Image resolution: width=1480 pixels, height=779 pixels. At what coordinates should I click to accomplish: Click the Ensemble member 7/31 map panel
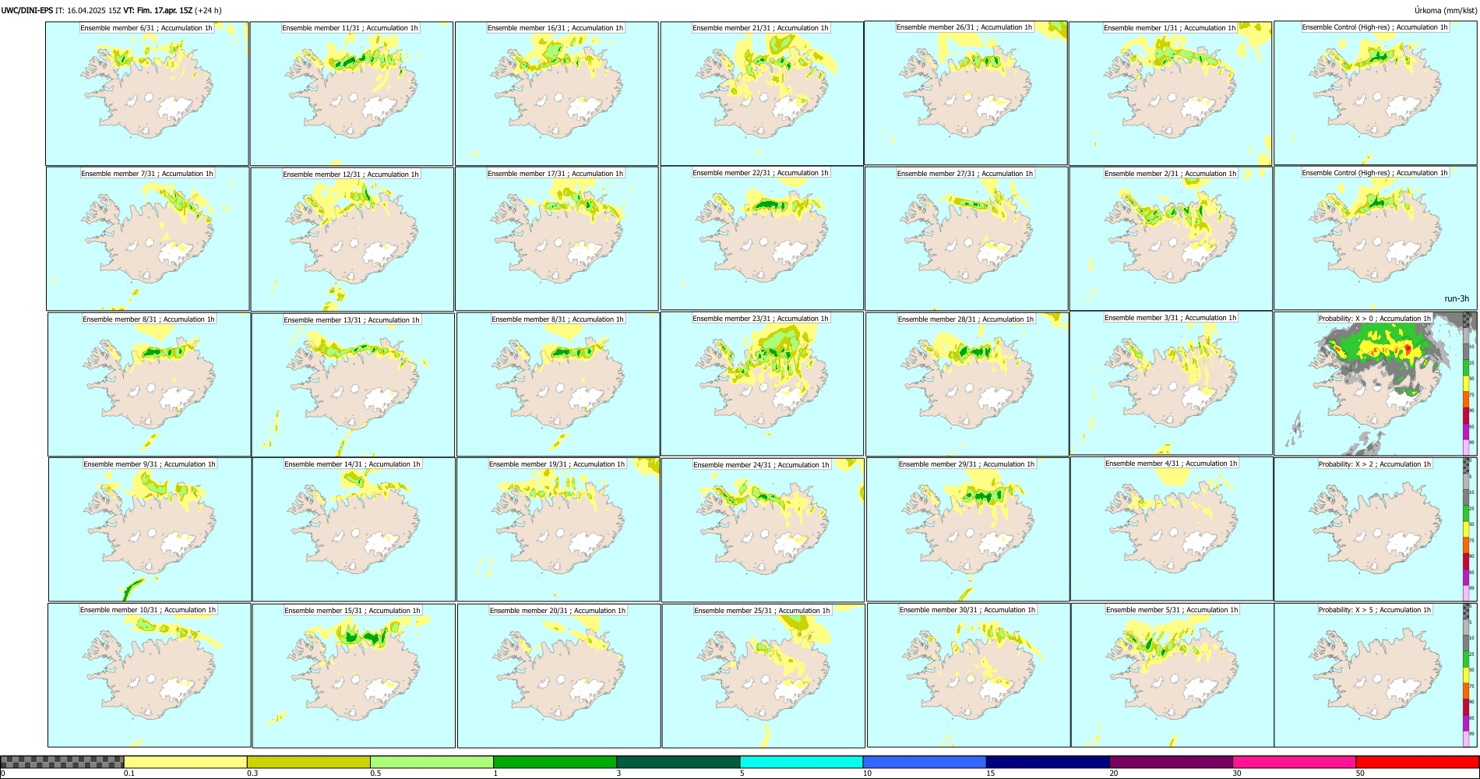pos(148,239)
